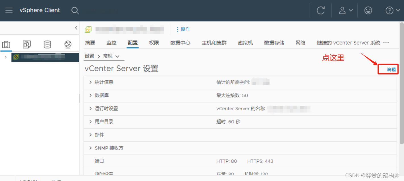Click the feedback smiley icon

click(x=368, y=10)
